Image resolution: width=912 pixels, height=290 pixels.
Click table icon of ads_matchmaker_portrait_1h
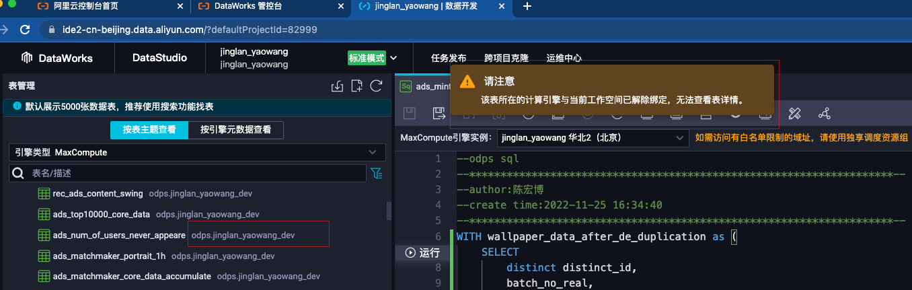[x=44, y=256]
